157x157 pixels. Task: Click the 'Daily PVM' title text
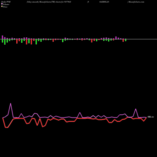6,2
